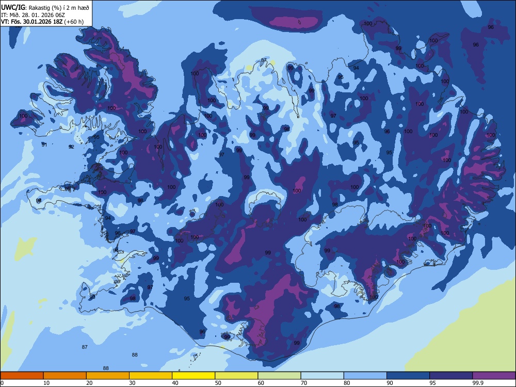
Task: Select the legend tick label '60'
Action: click(x=261, y=383)
